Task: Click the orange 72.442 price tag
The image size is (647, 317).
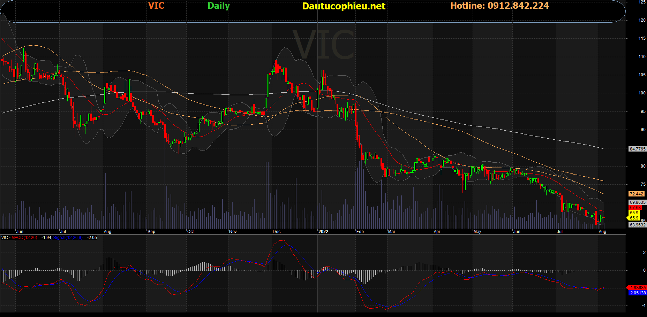Action: (636, 194)
